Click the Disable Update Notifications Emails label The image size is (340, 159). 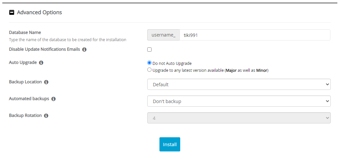click(44, 49)
